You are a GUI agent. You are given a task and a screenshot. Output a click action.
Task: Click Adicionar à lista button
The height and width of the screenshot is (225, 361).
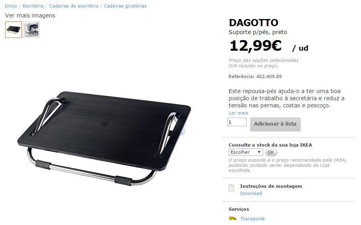275,124
